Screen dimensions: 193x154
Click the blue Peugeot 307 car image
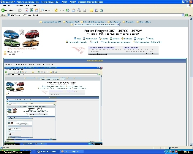click(11, 34)
